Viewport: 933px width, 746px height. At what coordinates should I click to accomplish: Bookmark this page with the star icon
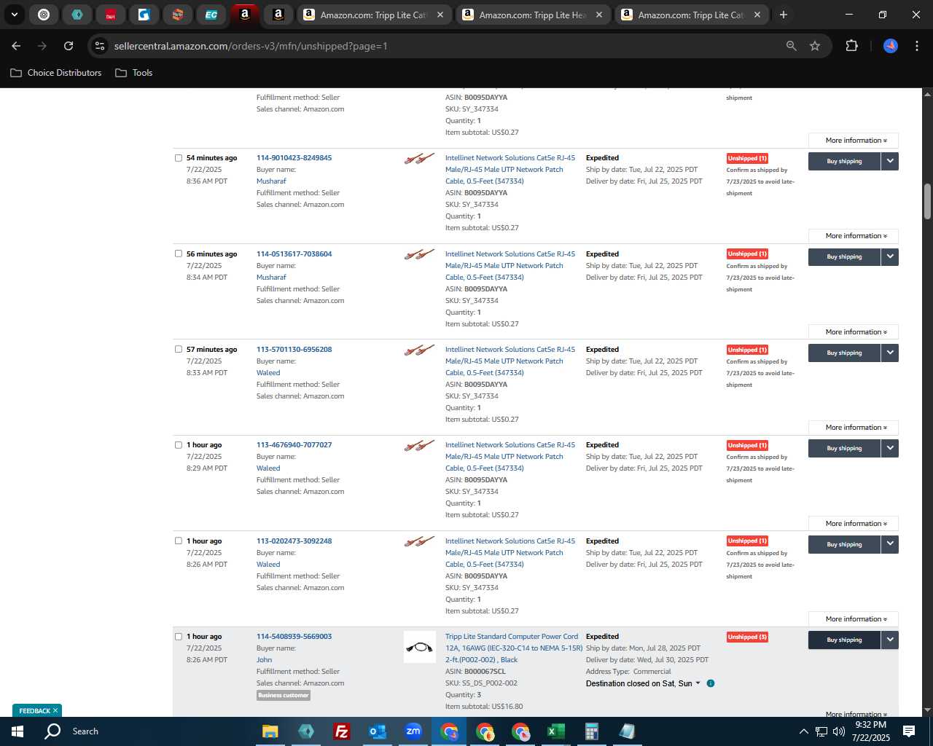pos(815,46)
